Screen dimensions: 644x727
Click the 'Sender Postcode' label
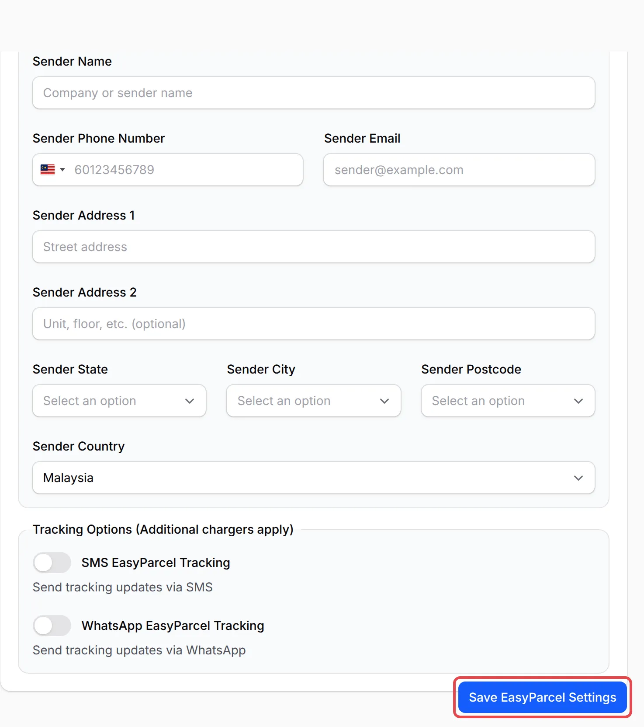tap(471, 369)
